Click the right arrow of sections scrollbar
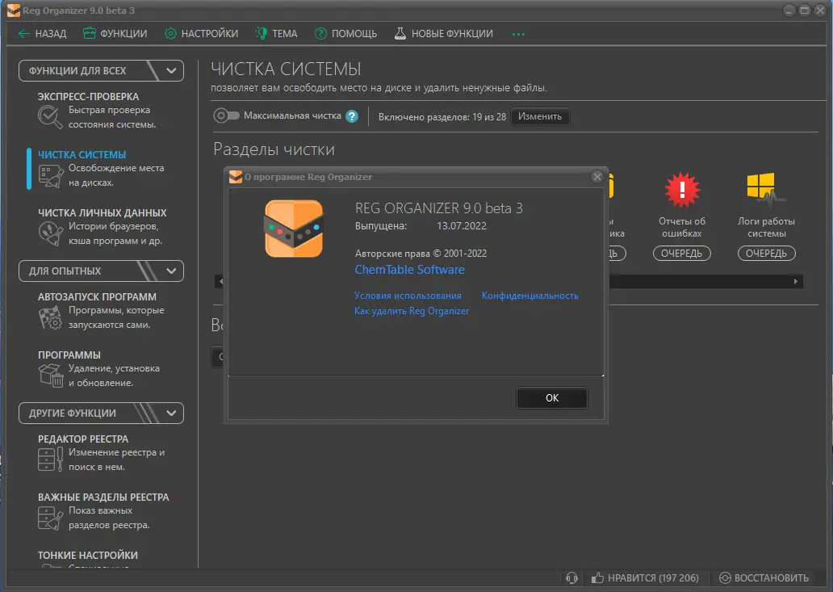Image resolution: width=833 pixels, height=592 pixels. (795, 281)
